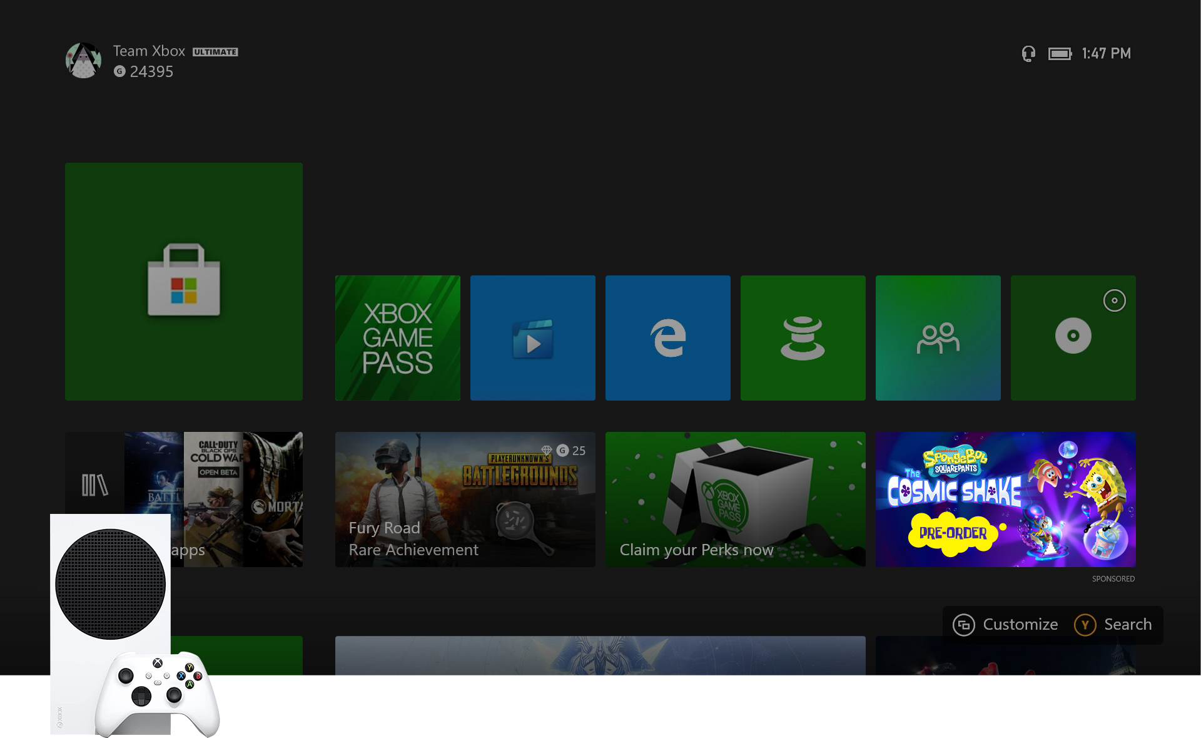Click the Team Xbox profile avatar
This screenshot has height=738, width=1201.
tap(83, 60)
